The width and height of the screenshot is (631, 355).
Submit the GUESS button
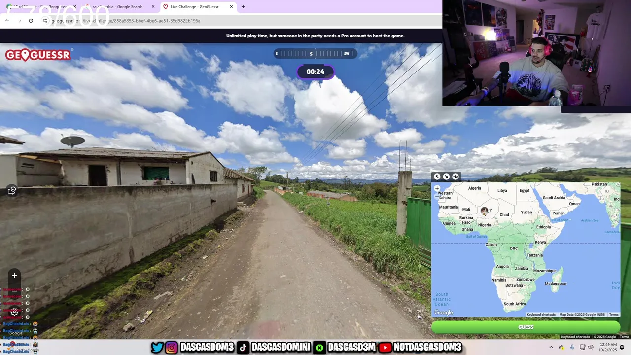(526, 327)
